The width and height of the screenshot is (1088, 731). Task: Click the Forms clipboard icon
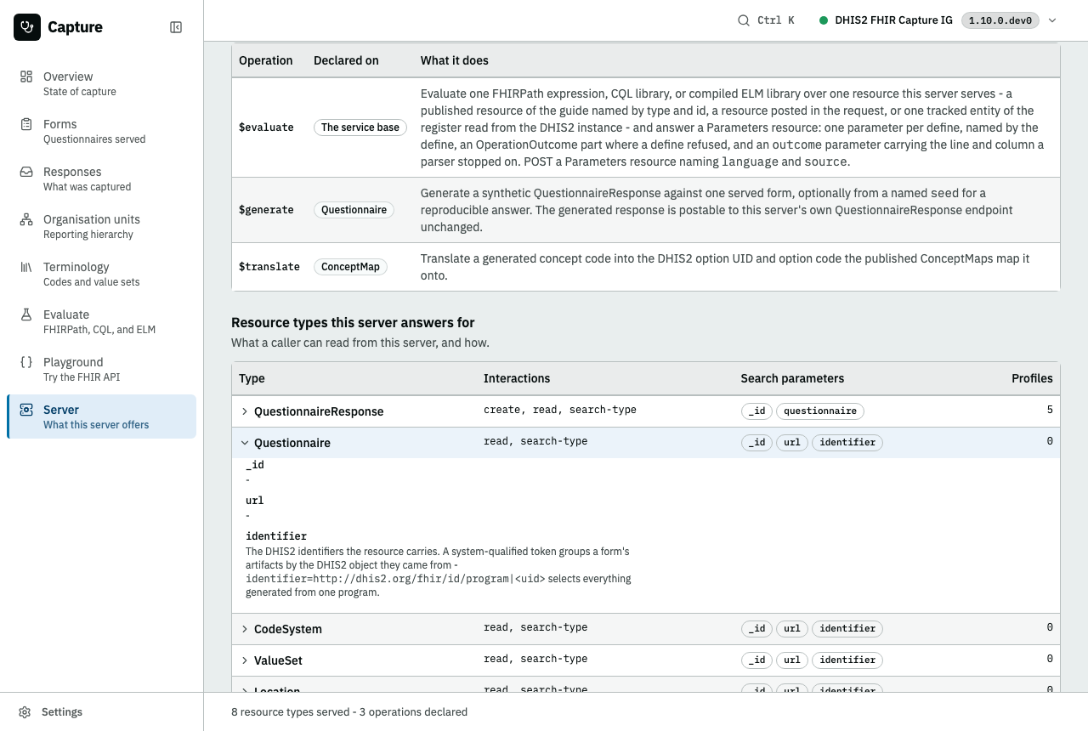[26, 124]
